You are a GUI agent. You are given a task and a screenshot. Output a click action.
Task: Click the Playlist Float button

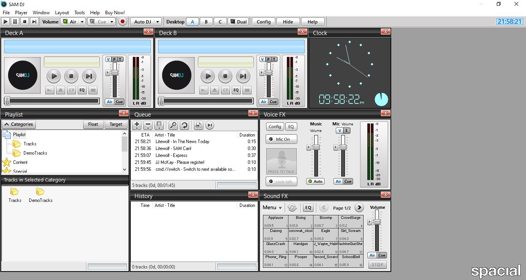(x=93, y=124)
